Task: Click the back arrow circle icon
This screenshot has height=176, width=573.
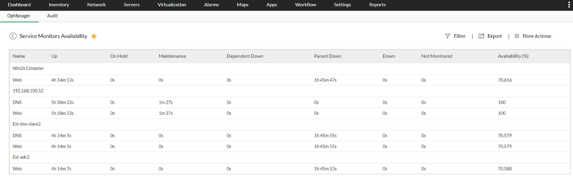Action: tap(13, 36)
